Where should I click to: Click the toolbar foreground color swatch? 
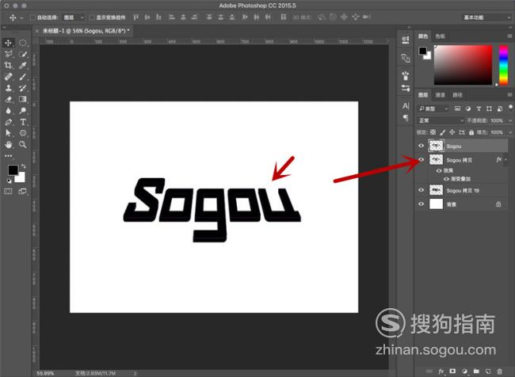[x=13, y=169]
